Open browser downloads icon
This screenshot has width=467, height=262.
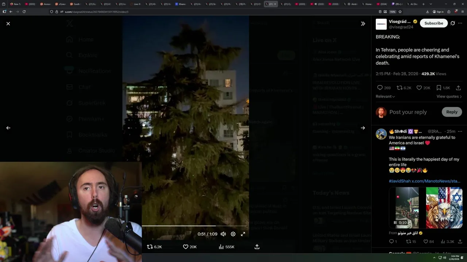click(427, 12)
